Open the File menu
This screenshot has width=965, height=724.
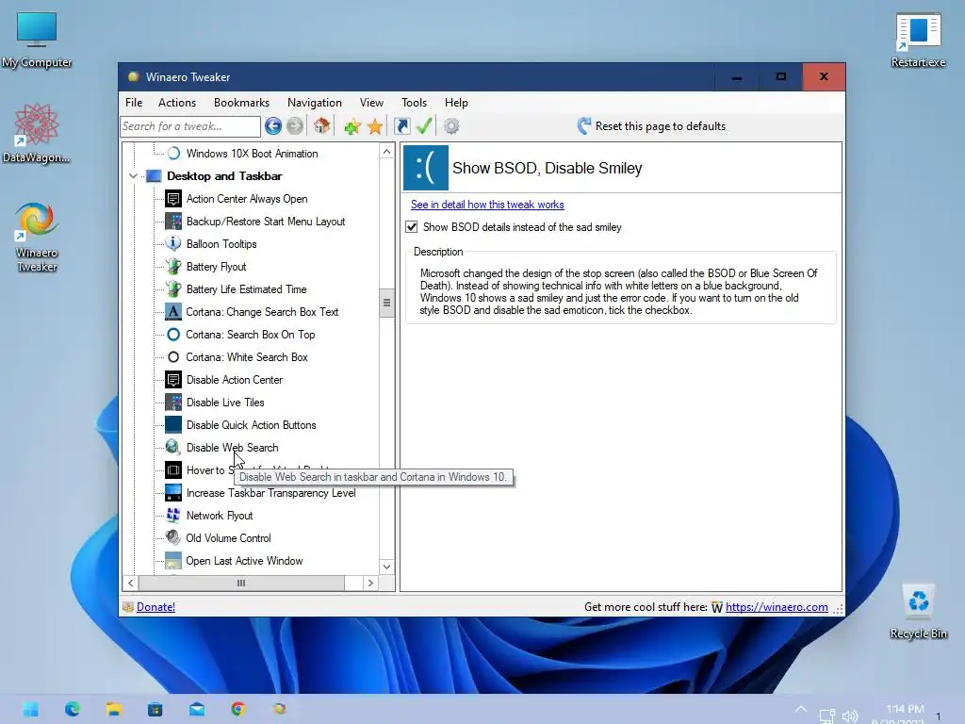click(x=134, y=103)
